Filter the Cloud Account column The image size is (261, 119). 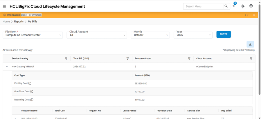251,58
